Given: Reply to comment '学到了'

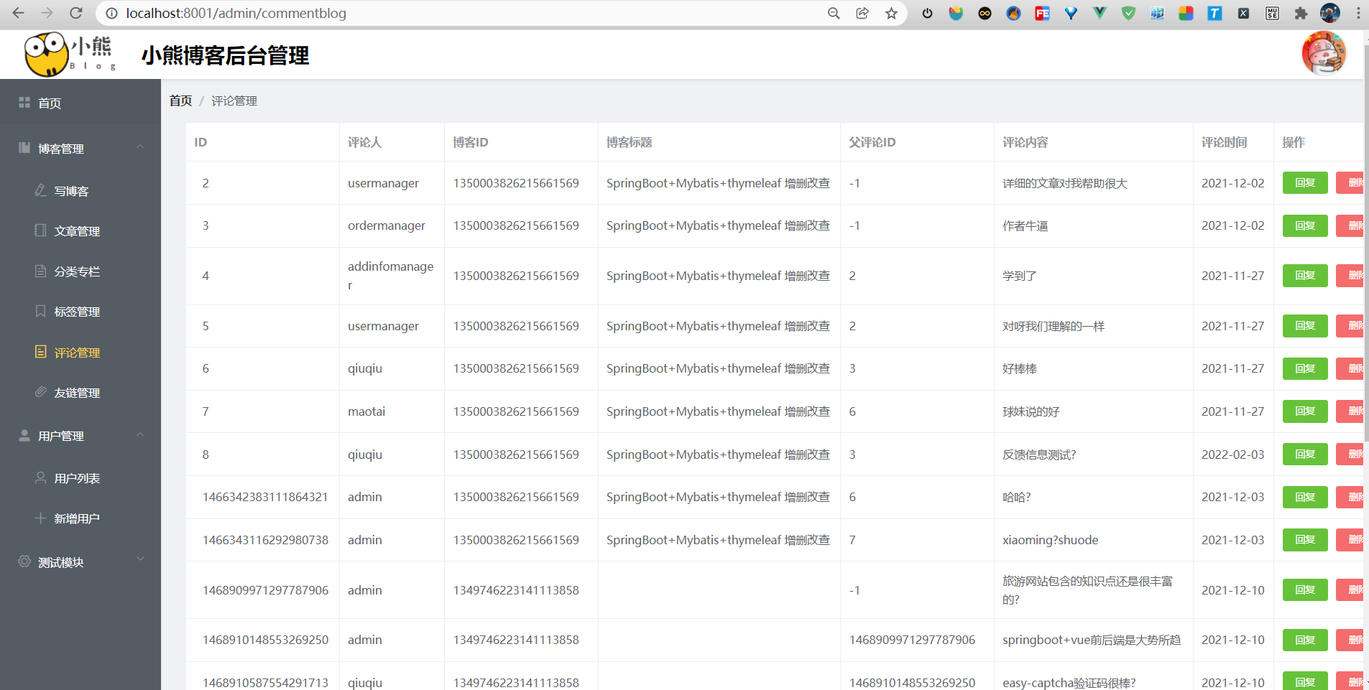Looking at the screenshot, I should (x=1305, y=275).
